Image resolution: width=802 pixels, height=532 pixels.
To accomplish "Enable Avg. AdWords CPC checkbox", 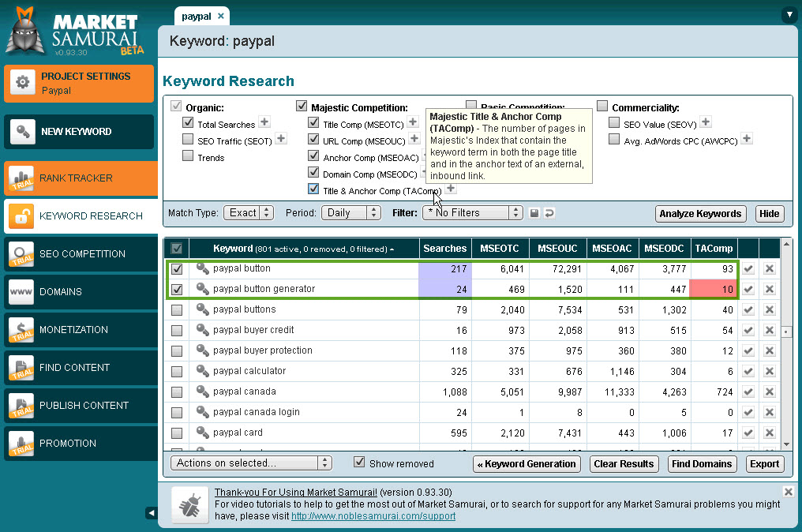I will click(x=614, y=139).
